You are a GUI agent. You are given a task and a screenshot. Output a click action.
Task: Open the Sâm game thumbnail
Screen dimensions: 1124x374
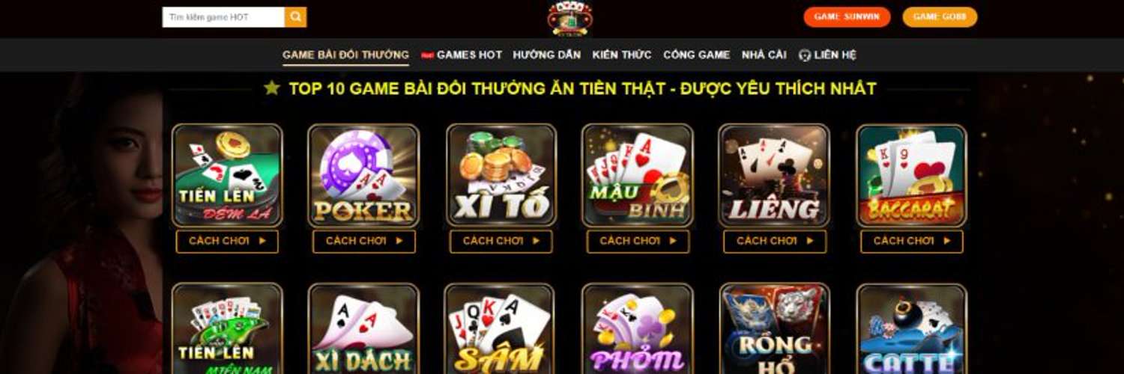499,328
